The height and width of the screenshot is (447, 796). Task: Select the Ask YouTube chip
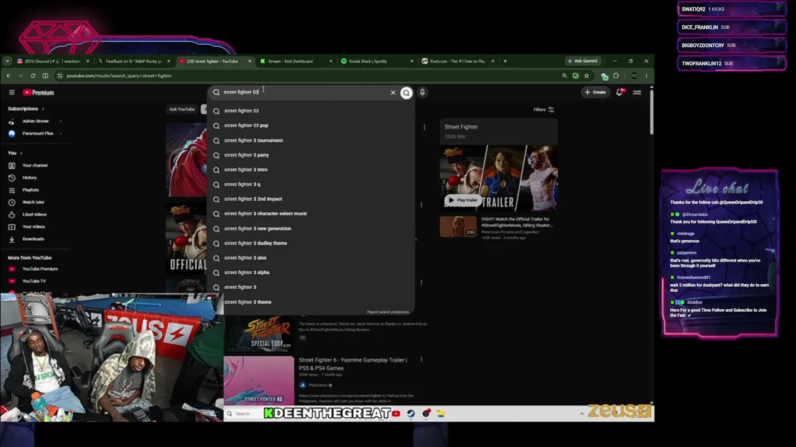pos(182,109)
